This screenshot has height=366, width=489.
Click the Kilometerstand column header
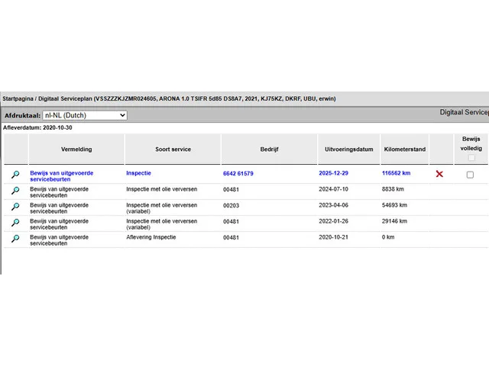405,149
